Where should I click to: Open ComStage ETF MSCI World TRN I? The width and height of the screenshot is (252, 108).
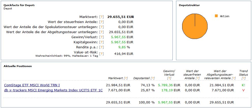pos(32,85)
